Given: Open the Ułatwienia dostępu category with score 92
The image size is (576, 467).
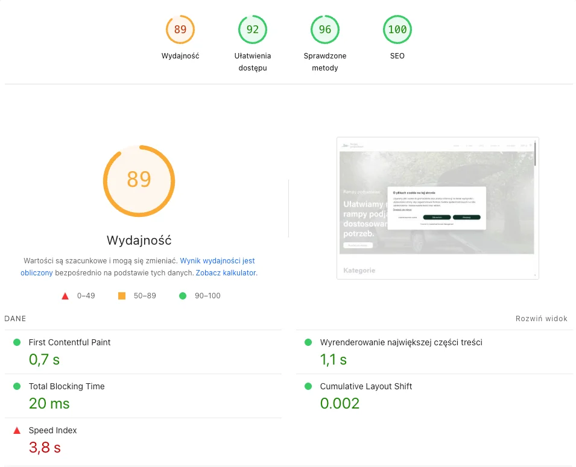Looking at the screenshot, I should [x=253, y=30].
